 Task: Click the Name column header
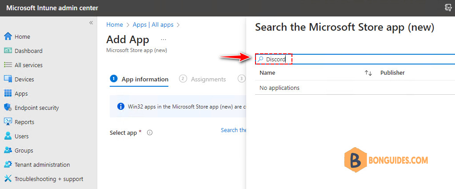267,72
